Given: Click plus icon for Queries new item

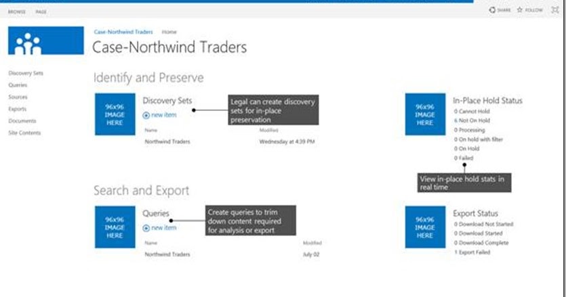Looking at the screenshot, I should pos(146,228).
